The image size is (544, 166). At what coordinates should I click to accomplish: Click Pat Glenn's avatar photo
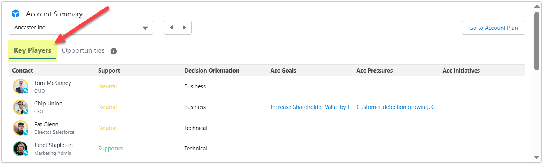[20, 128]
